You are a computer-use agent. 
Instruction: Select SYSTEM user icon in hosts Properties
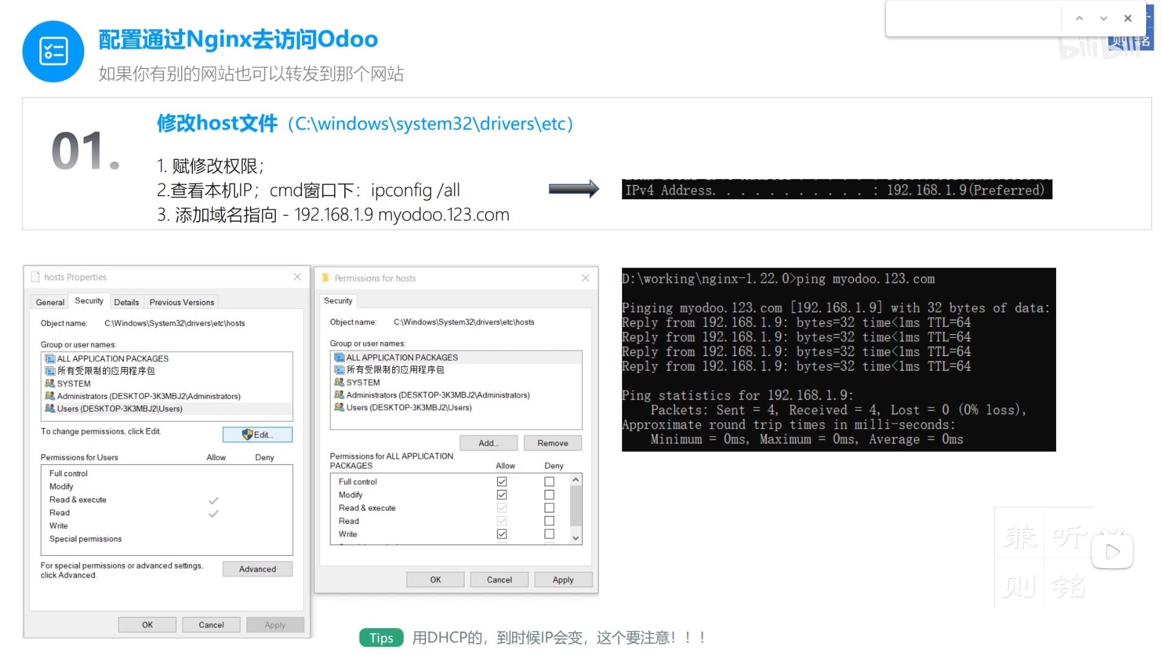(x=50, y=383)
